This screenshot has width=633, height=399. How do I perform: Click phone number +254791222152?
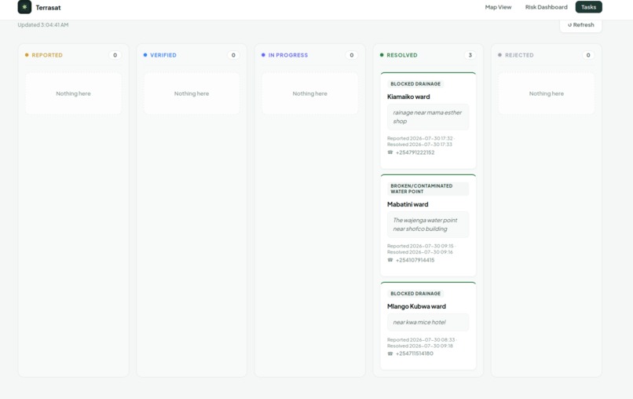(415, 152)
